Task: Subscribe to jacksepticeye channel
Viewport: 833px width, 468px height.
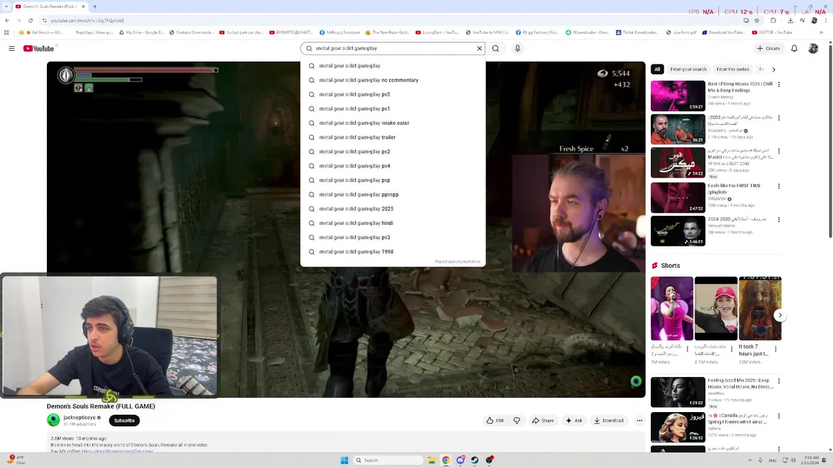Action: pyautogui.click(x=124, y=421)
